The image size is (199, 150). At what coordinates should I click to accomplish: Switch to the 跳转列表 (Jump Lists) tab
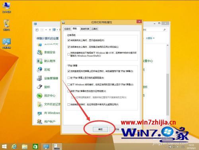pyautogui.click(x=85, y=29)
